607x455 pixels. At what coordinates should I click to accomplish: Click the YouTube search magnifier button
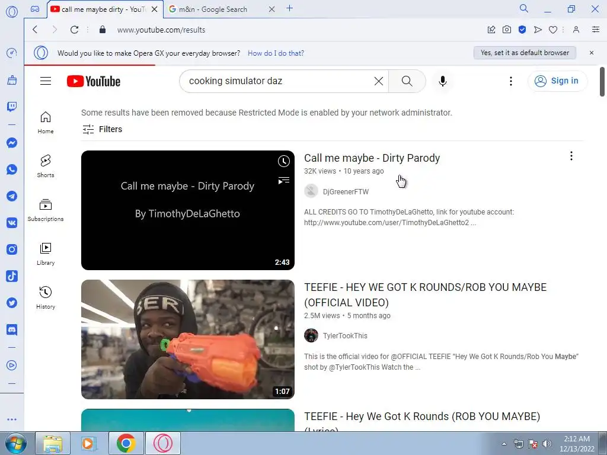point(407,81)
